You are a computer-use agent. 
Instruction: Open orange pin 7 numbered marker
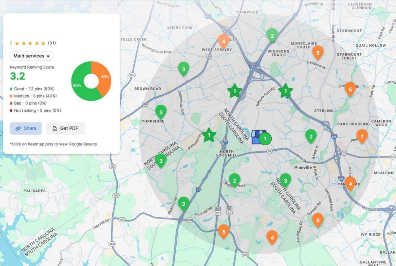pyautogui.click(x=362, y=136)
